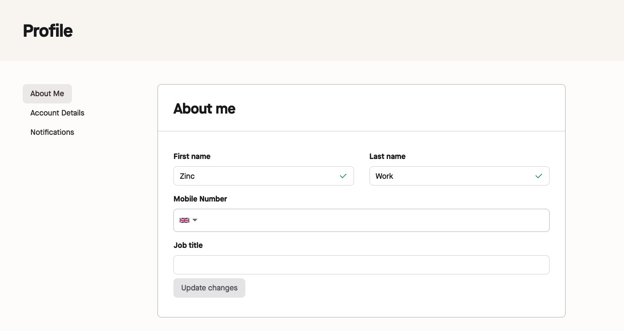Click the Mobile Number label
Screen dimensions: 624x331
click(200, 199)
